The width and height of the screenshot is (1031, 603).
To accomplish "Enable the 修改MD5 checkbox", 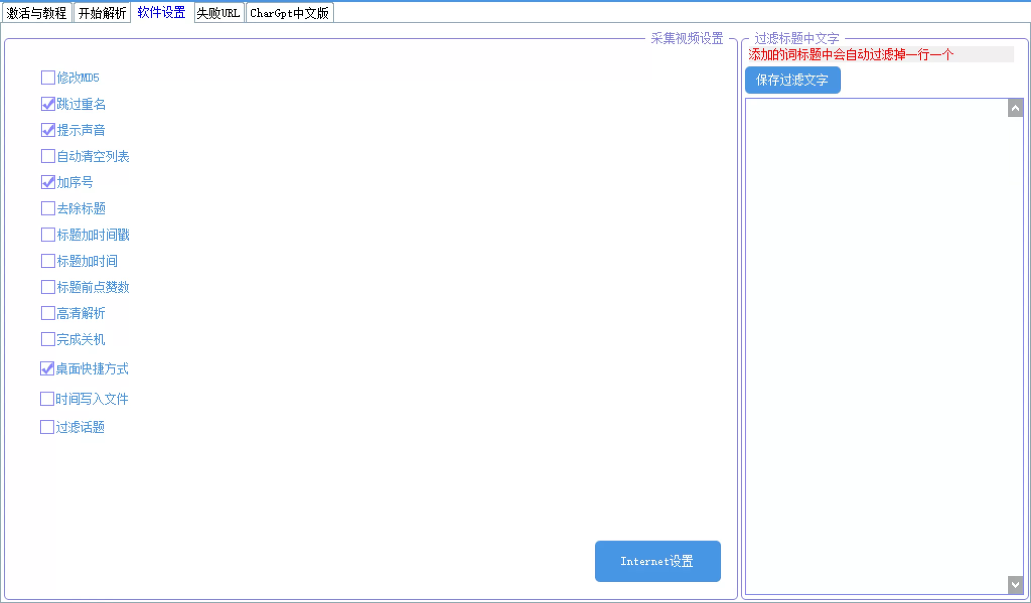I will 48,78.
